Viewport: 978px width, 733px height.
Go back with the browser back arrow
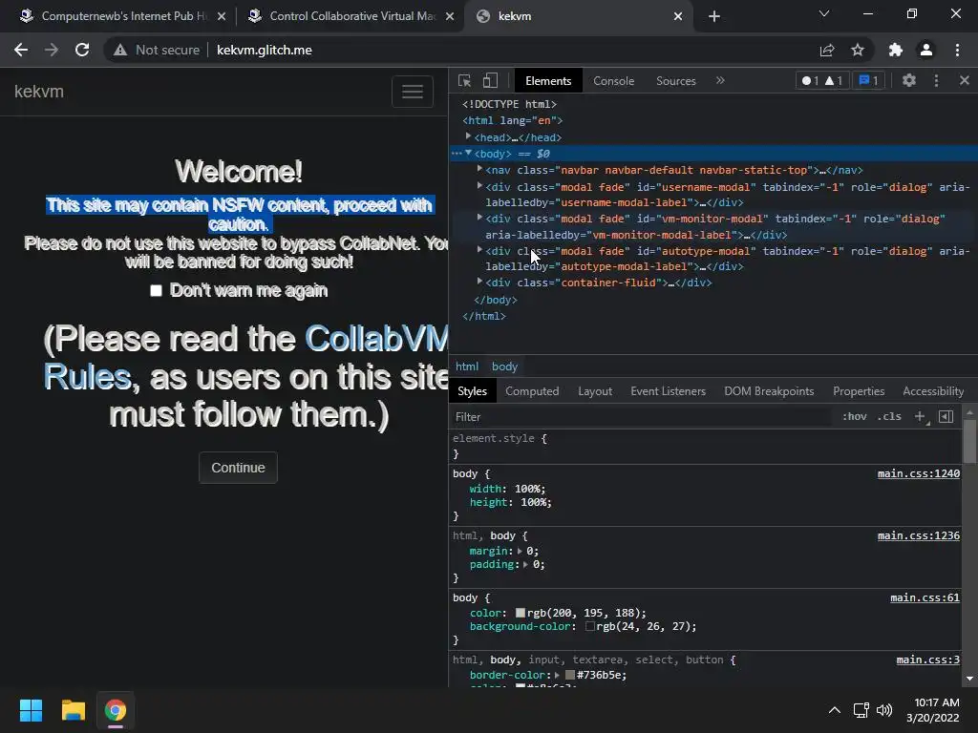coord(21,50)
